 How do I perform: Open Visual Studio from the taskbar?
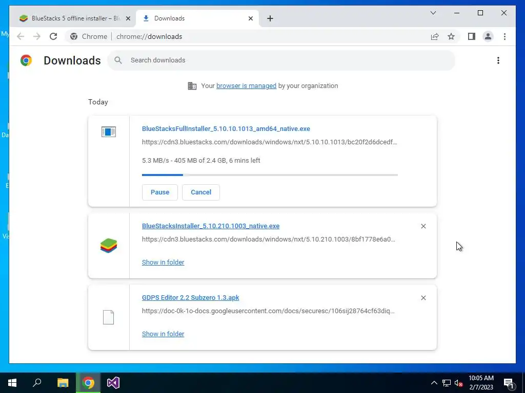click(113, 383)
